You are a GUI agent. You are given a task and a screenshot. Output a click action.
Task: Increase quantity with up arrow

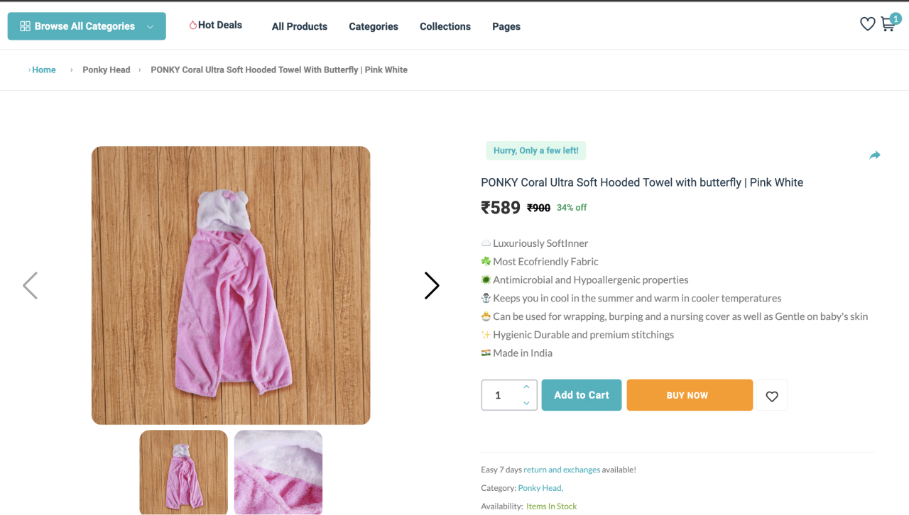pos(526,387)
